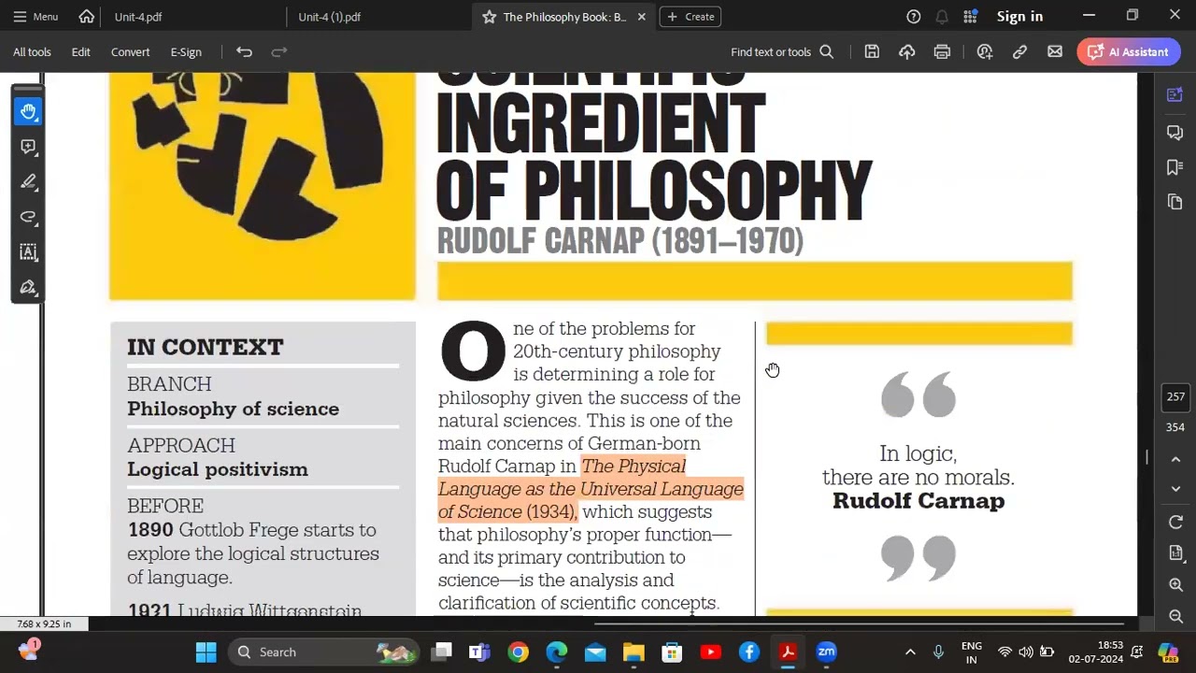Show hidden system tray icons
This screenshot has width=1196, height=673.
click(x=910, y=652)
